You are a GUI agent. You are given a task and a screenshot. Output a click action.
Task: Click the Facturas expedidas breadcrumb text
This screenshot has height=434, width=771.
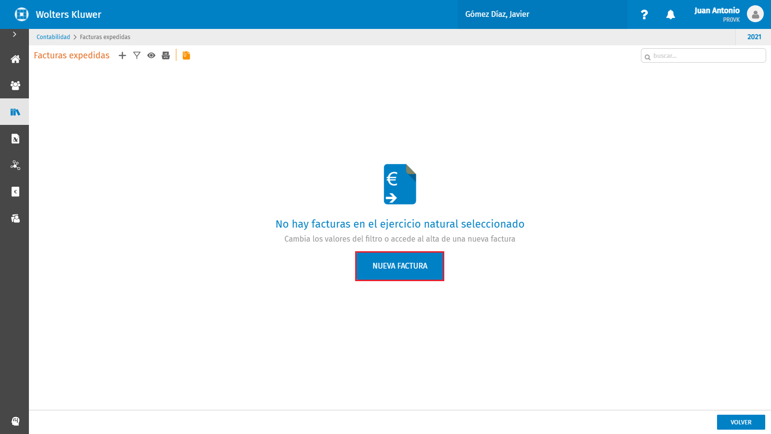click(x=105, y=37)
